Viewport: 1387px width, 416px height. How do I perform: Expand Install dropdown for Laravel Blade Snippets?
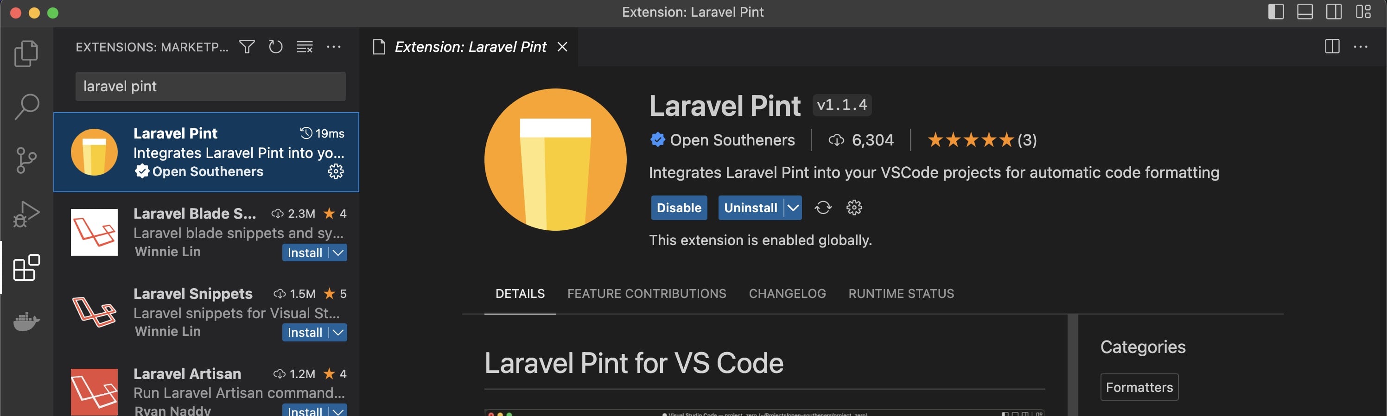[x=338, y=252]
